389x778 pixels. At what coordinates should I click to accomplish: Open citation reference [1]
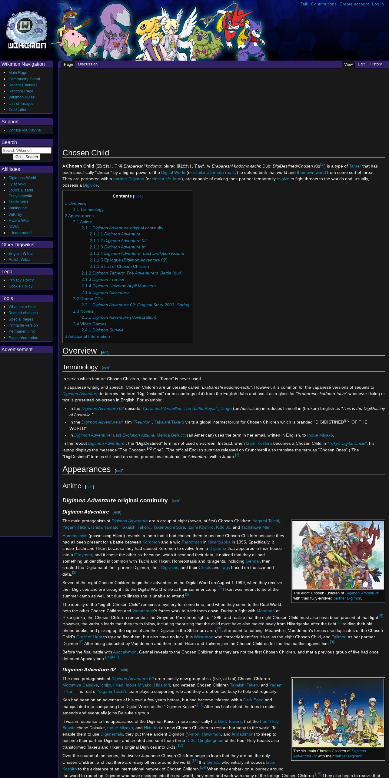click(x=322, y=165)
